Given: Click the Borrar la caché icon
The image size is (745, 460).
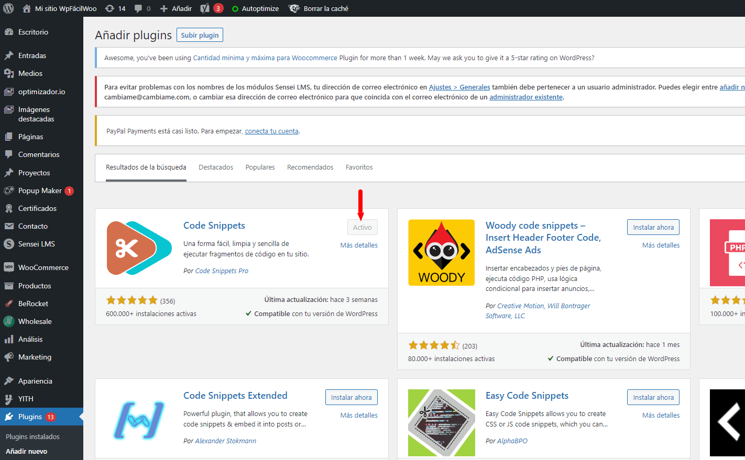Looking at the screenshot, I should [x=294, y=8].
